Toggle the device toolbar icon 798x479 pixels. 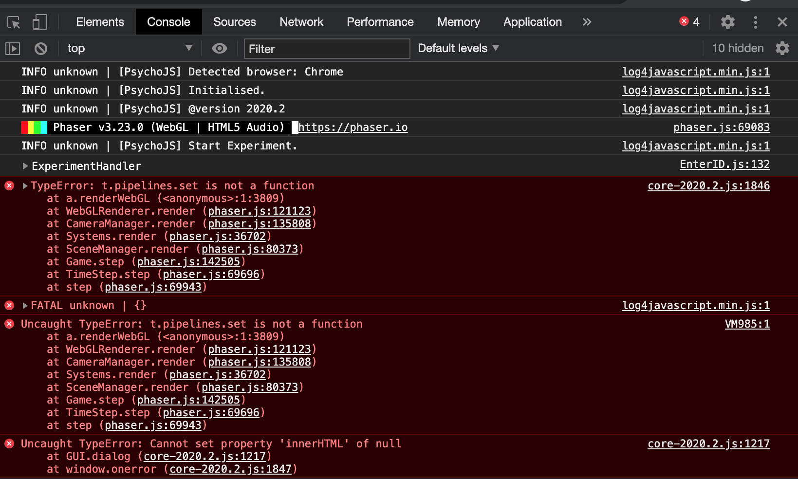40,22
